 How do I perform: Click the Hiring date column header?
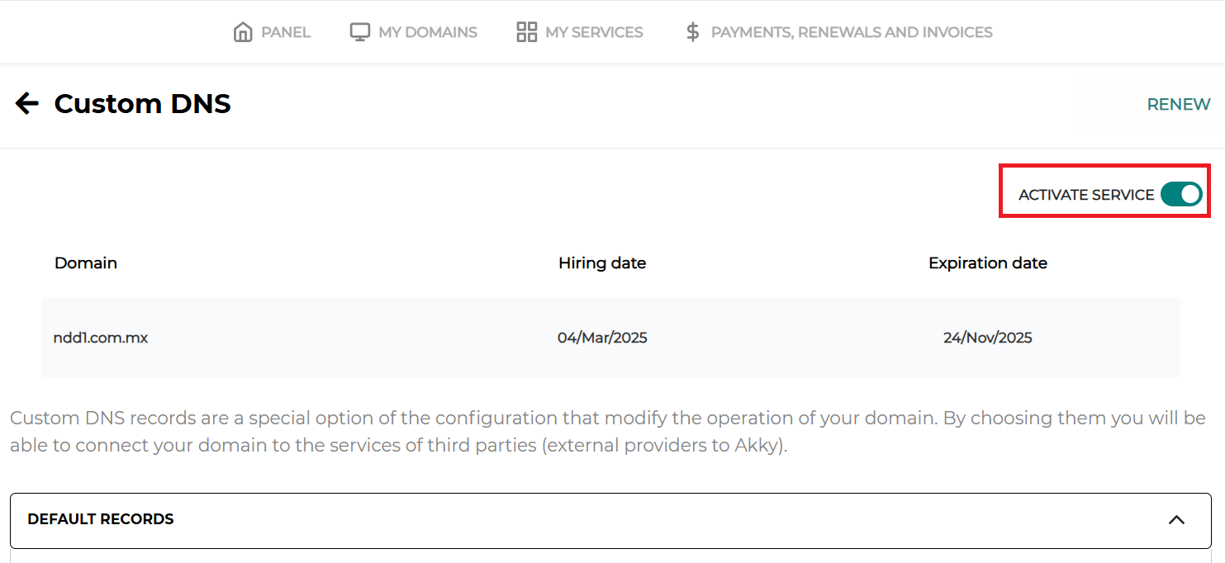click(601, 263)
